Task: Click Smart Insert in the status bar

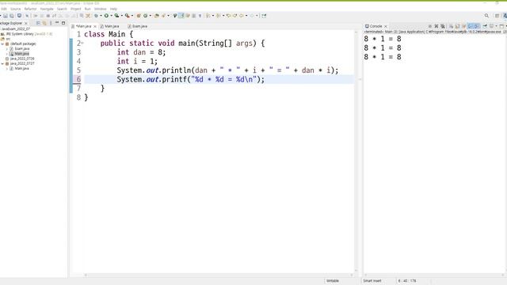Action: (372, 281)
